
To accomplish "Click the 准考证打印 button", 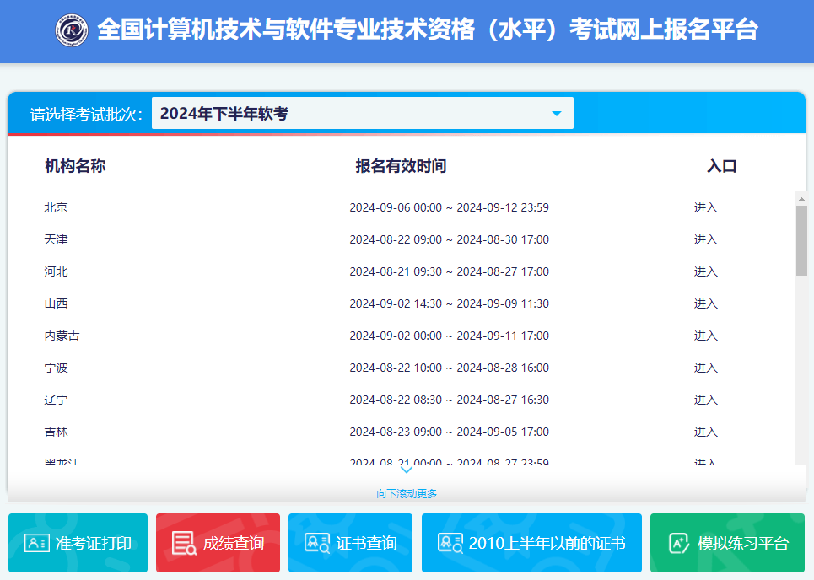I will (x=78, y=543).
